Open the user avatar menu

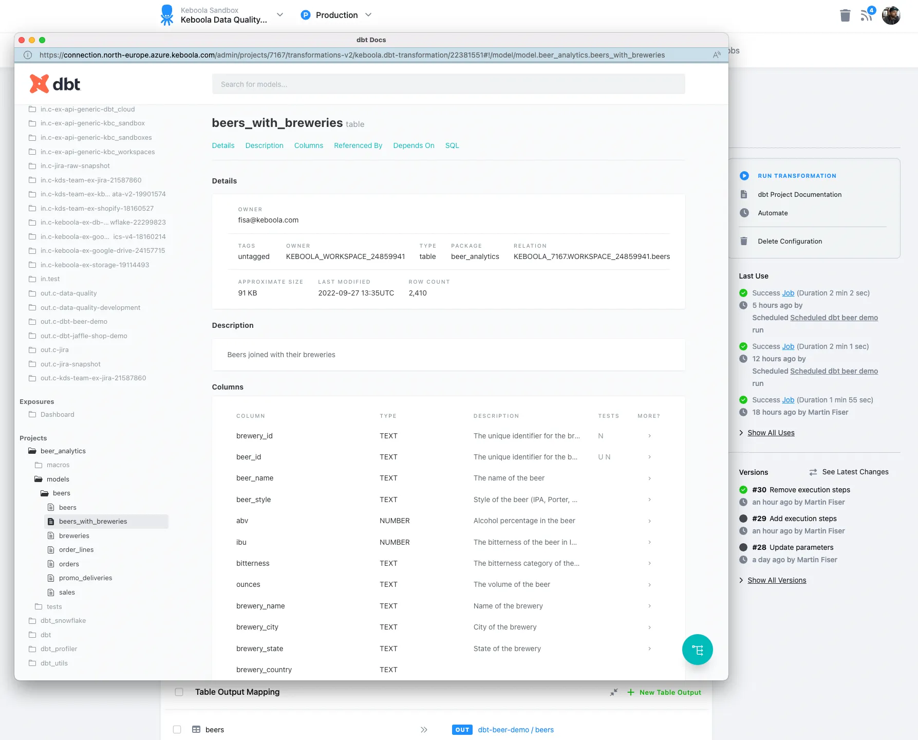(x=891, y=15)
